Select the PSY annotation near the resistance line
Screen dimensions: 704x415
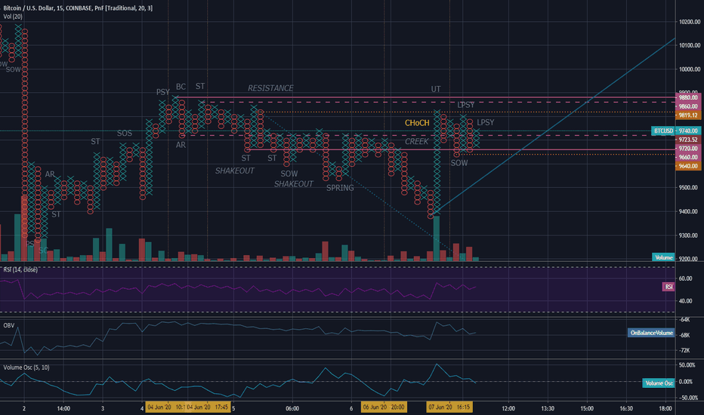click(x=163, y=92)
